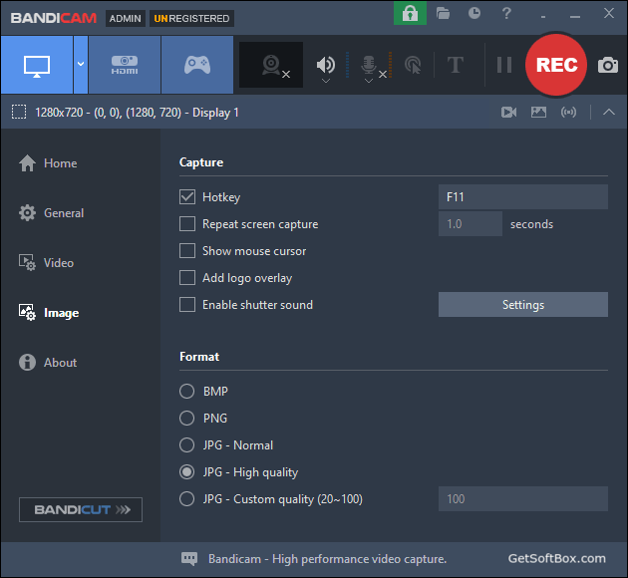Take a screenshot with the camera icon
Viewport: 628px width, 578px height.
coord(608,65)
